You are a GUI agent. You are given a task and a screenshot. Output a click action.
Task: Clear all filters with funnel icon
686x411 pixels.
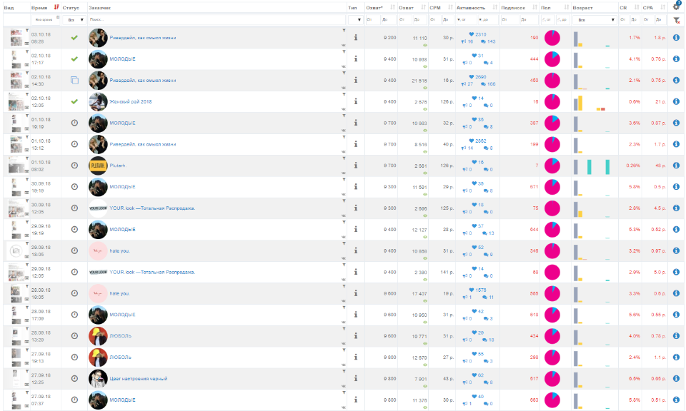pos(677,20)
